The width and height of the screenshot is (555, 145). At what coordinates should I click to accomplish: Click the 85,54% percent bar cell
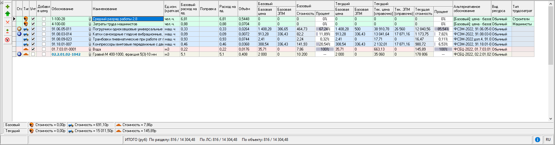(x=443, y=29)
